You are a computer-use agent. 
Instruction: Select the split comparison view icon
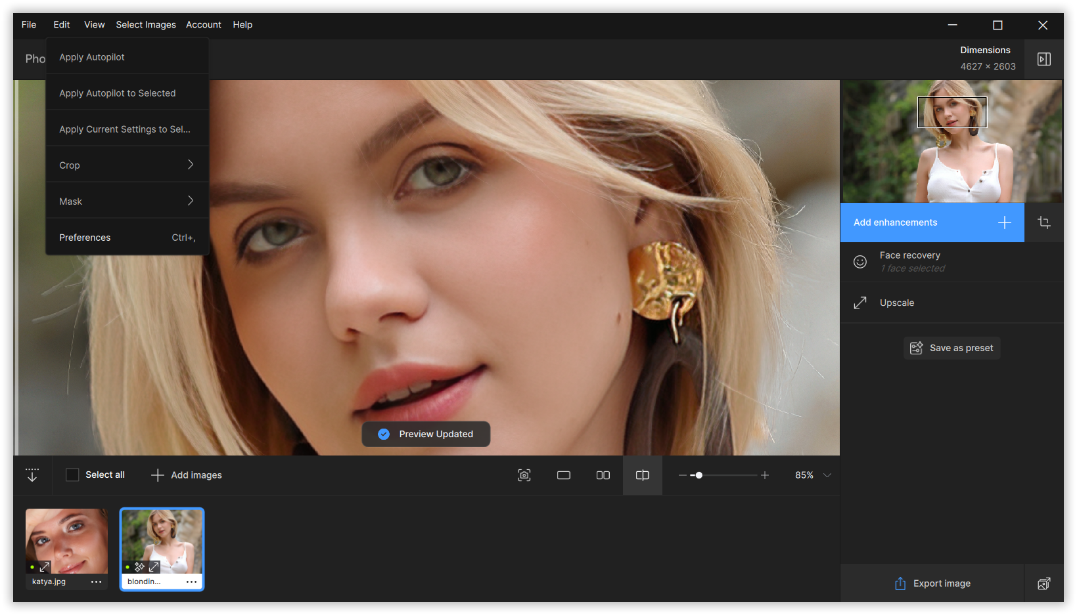tap(642, 475)
